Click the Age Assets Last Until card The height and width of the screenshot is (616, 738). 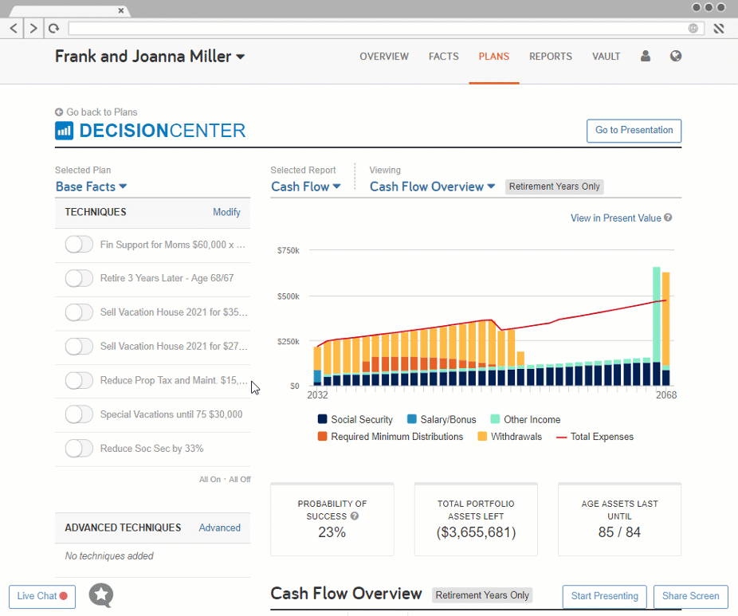(619, 520)
